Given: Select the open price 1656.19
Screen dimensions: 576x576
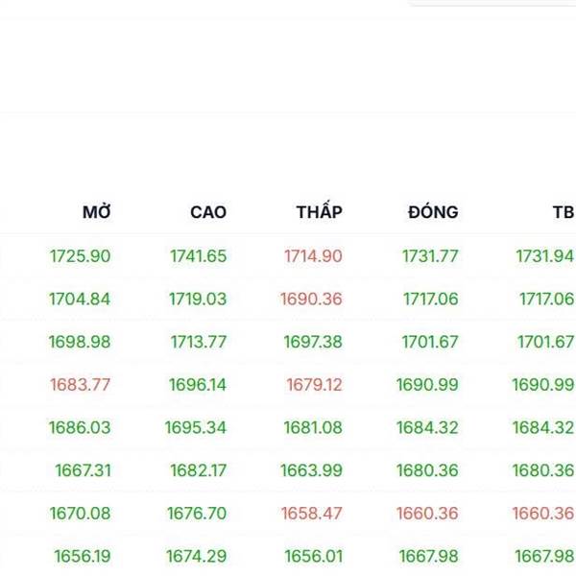Looking at the screenshot, I should point(82,556).
